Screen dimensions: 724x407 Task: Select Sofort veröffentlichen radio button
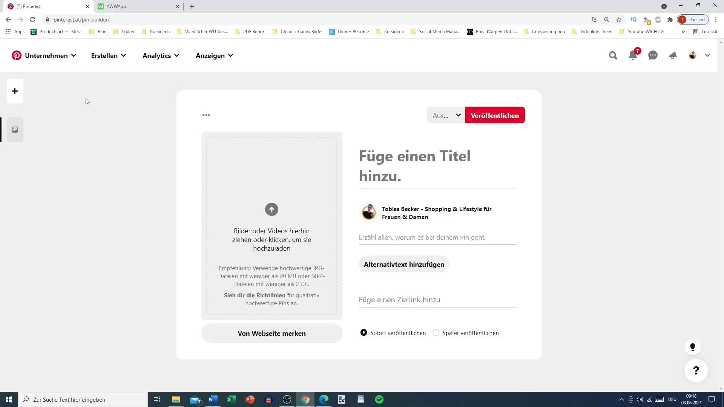point(364,332)
